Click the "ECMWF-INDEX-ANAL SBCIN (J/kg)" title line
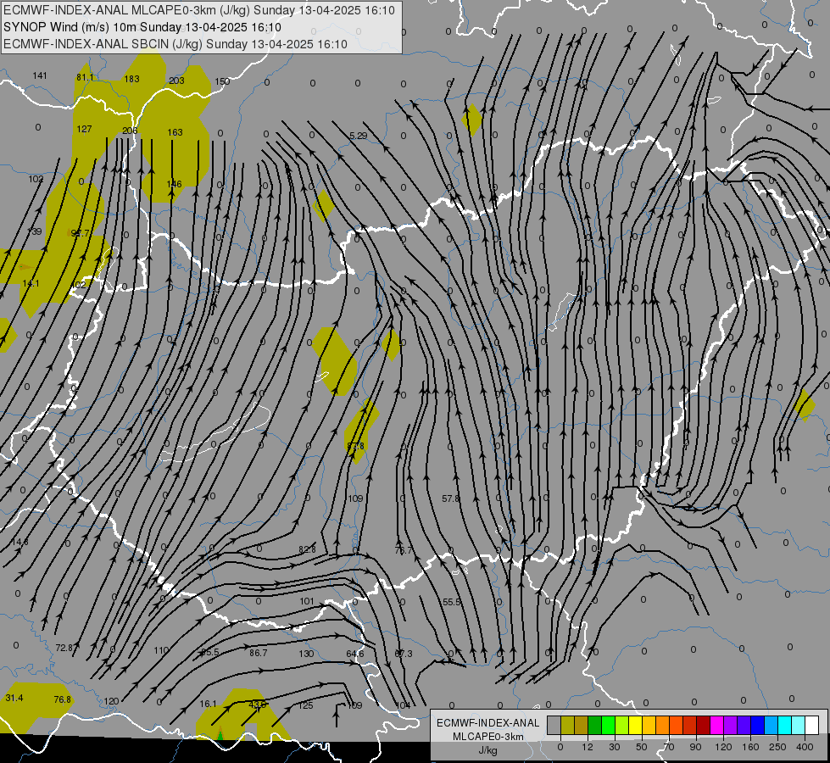Screen dimensions: 830x763 [175, 44]
